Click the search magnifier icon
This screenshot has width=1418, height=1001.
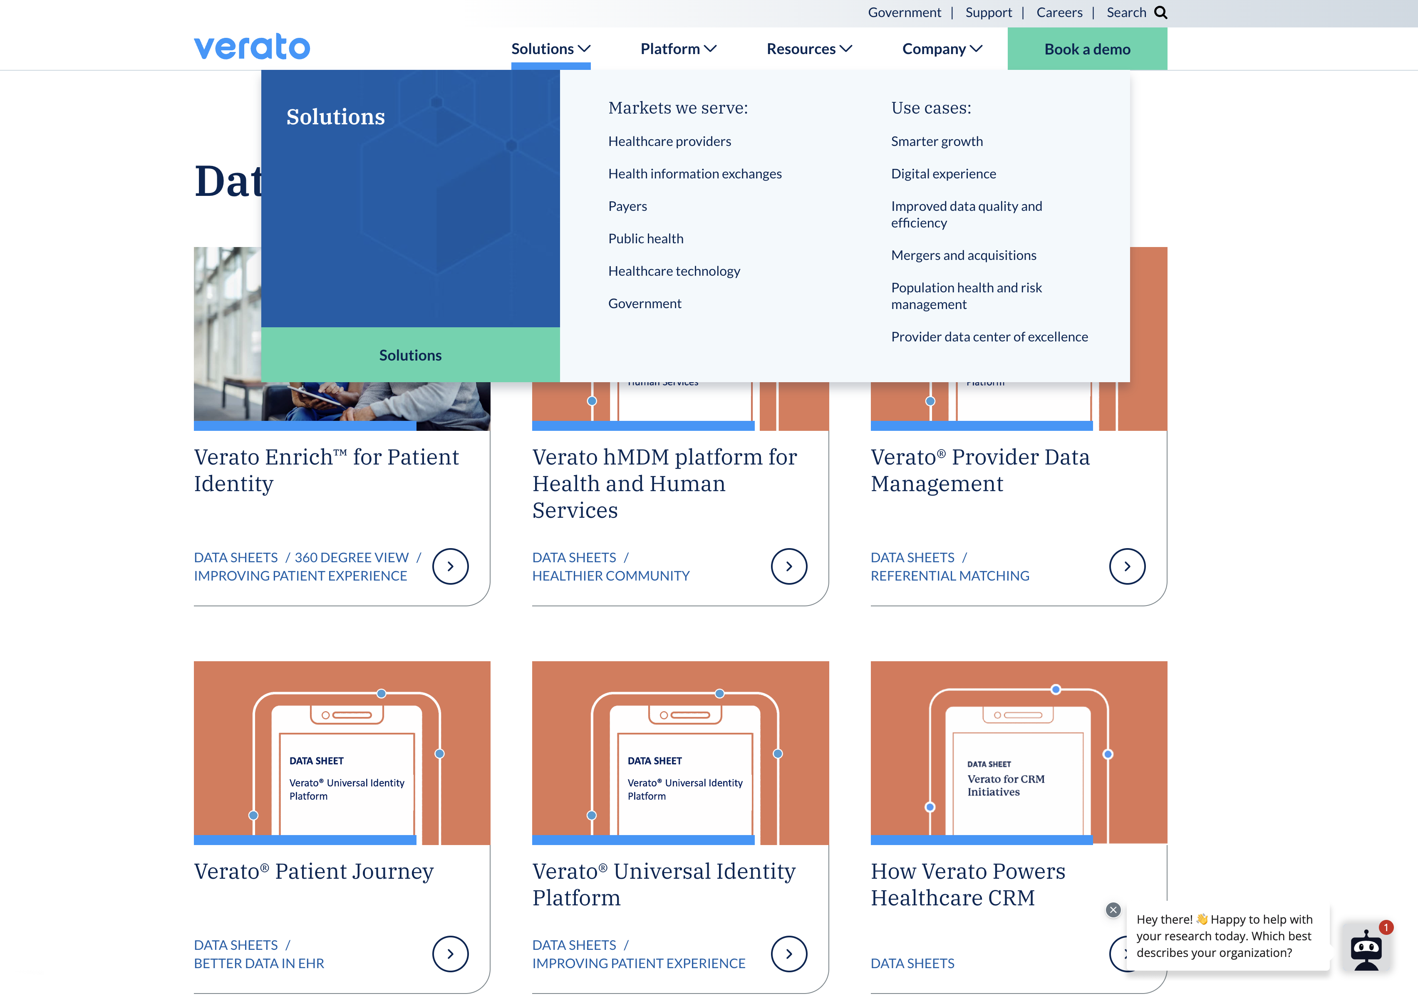point(1162,12)
